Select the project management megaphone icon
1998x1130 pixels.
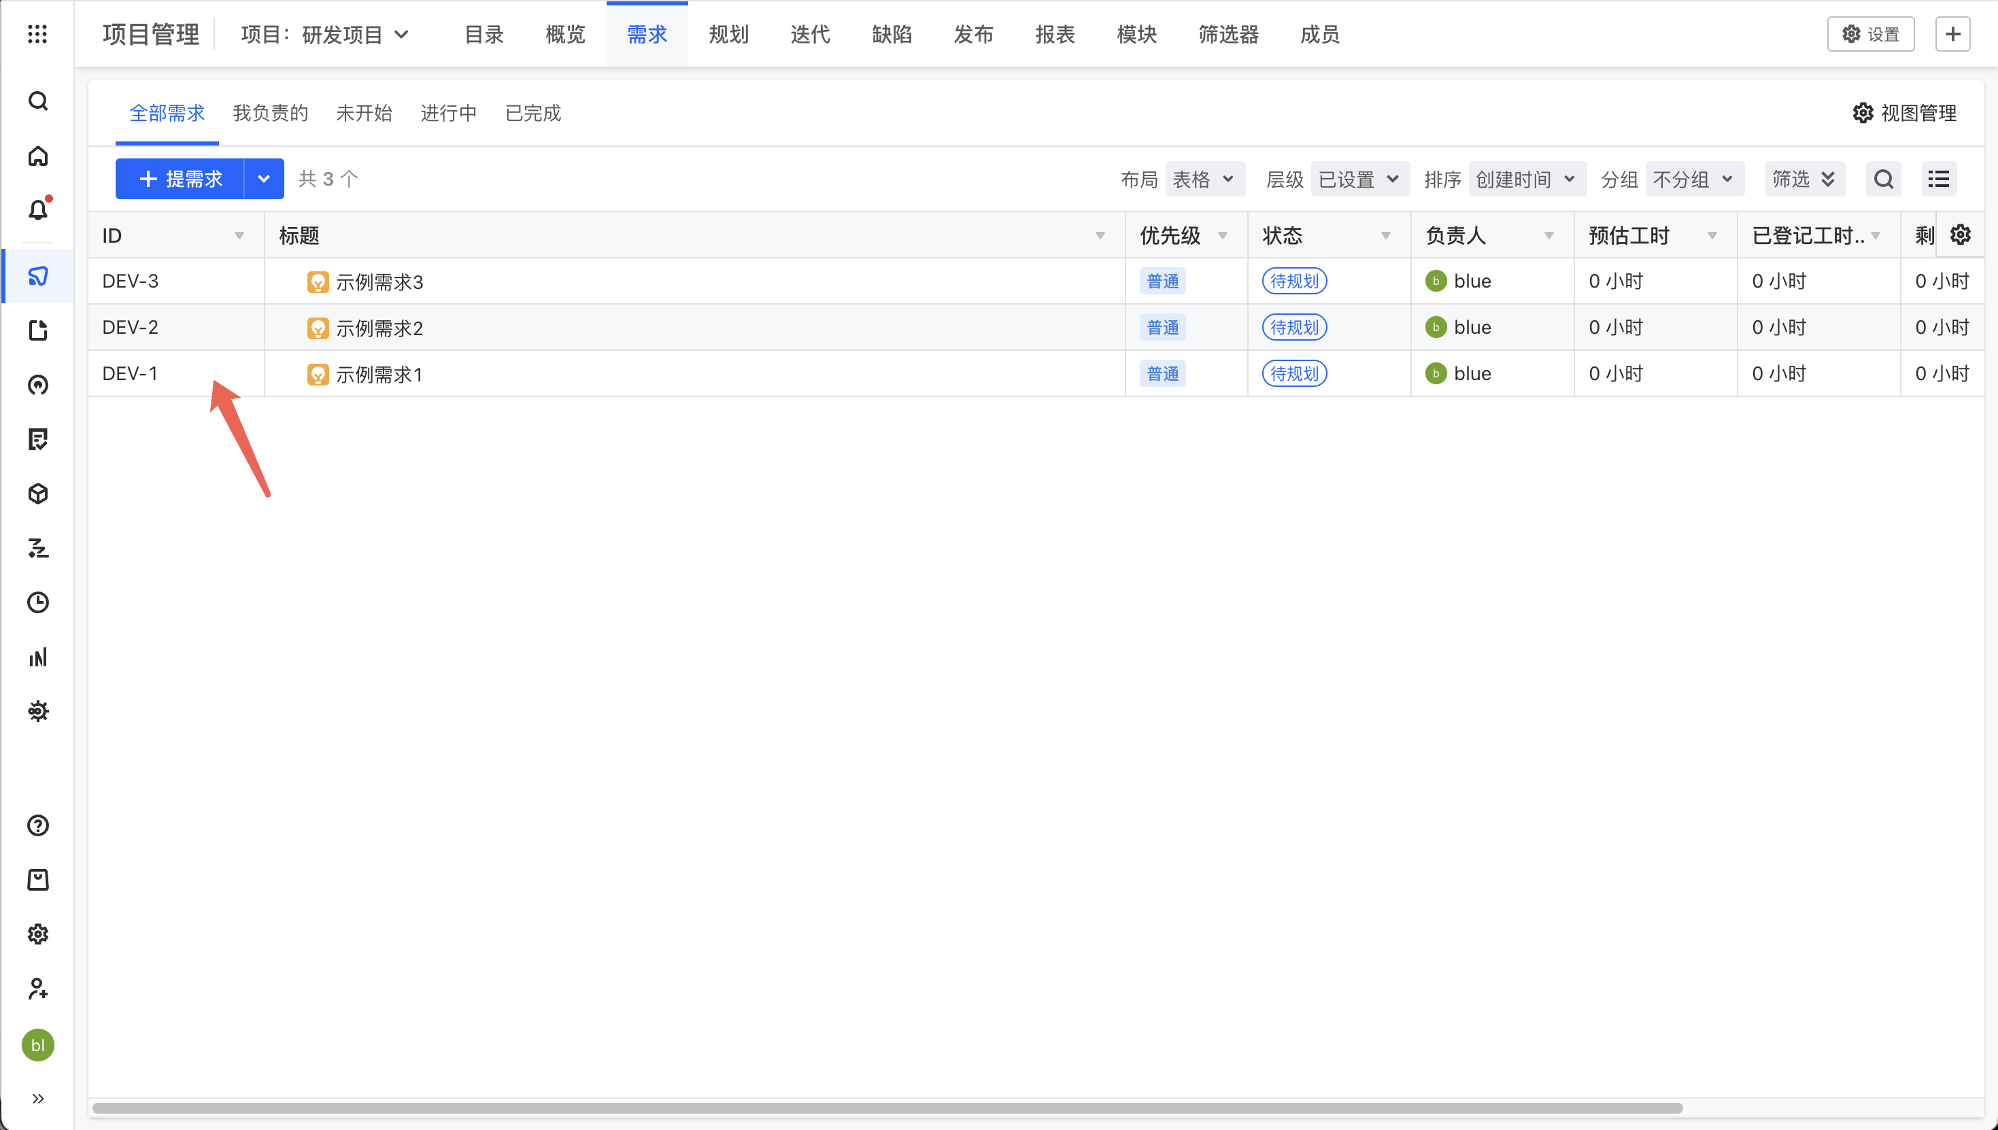(38, 276)
